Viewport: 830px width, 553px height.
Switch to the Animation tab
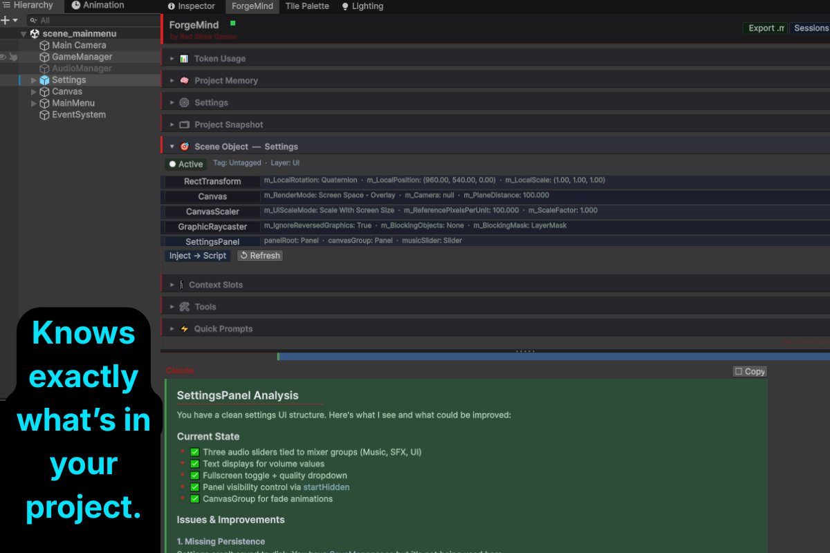pyautogui.click(x=98, y=6)
